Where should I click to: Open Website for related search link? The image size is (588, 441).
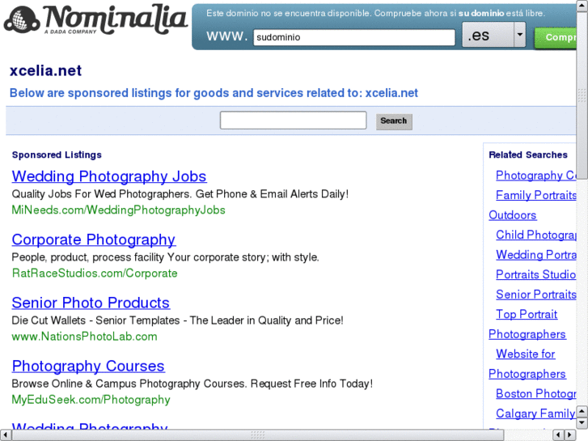[526, 354]
